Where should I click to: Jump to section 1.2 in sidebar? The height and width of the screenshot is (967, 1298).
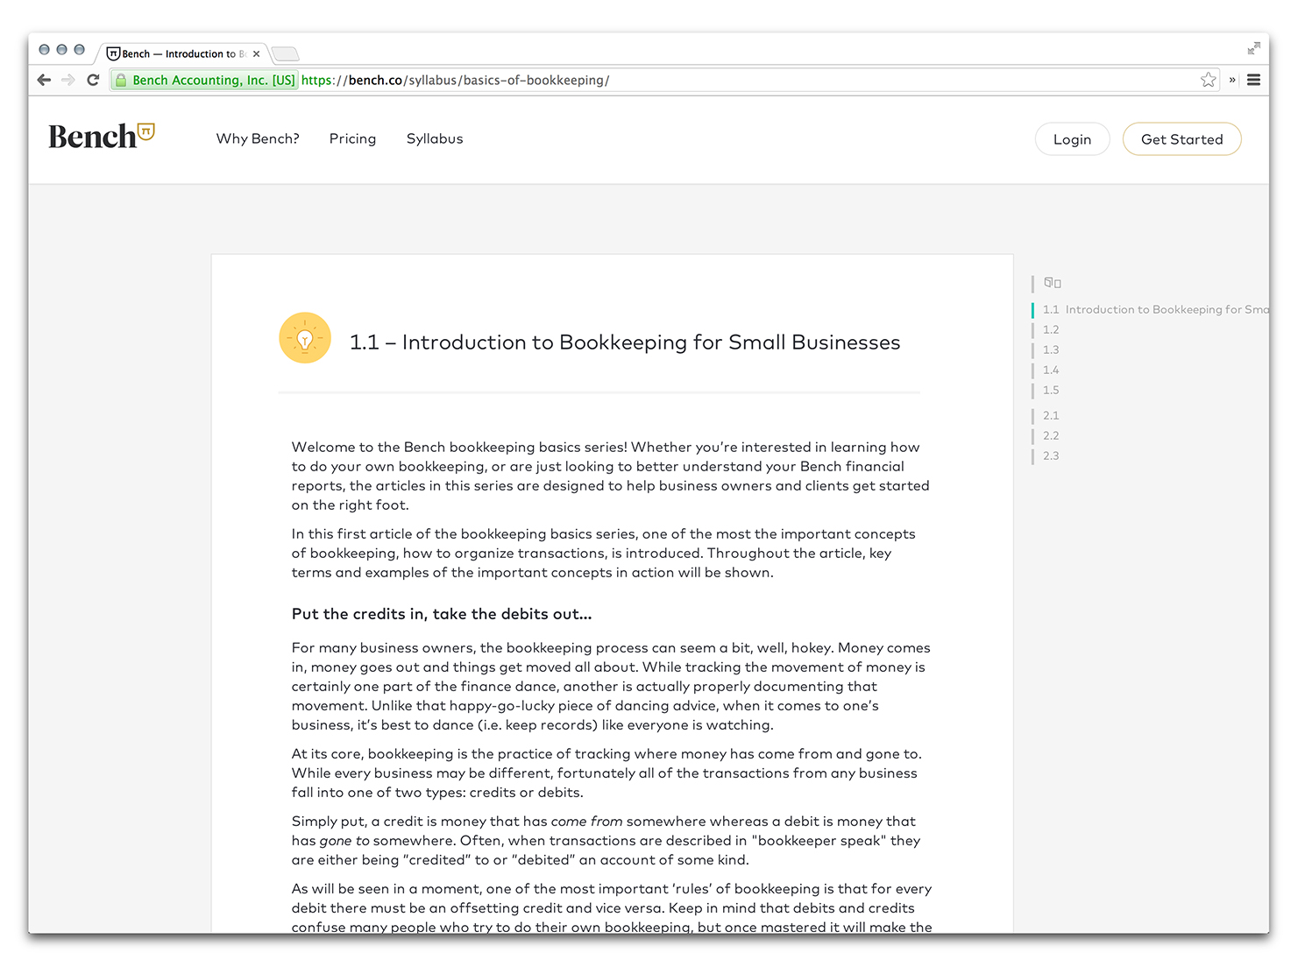1051,329
